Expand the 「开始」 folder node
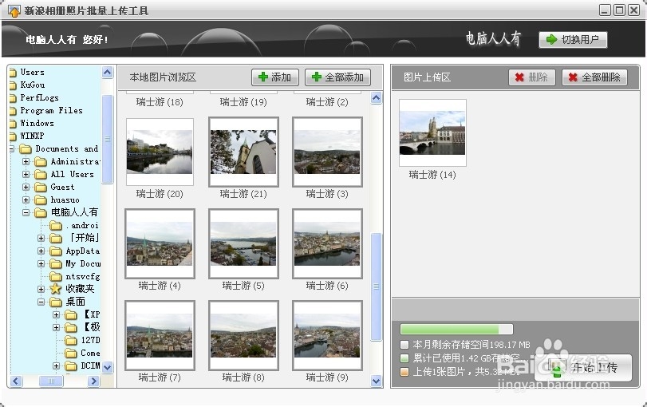The image size is (647, 407). coord(41,238)
